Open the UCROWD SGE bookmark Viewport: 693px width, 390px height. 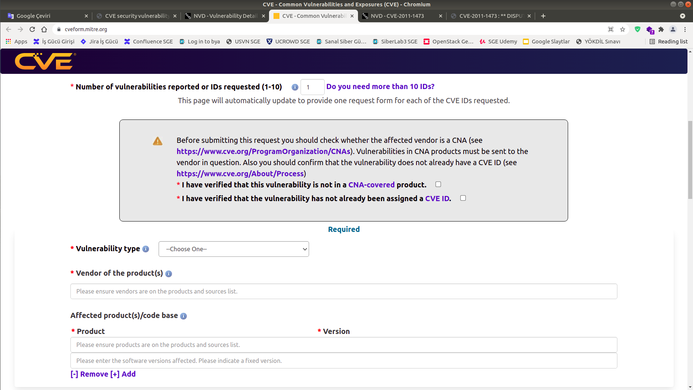(x=288, y=42)
